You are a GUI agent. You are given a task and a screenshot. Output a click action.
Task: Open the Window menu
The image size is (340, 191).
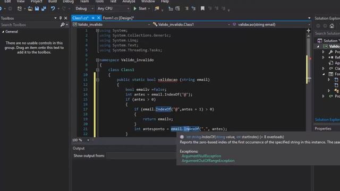tap(148, 1)
